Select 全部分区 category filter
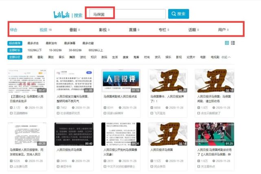Viewport: 261px width, 174px height. 15,57
